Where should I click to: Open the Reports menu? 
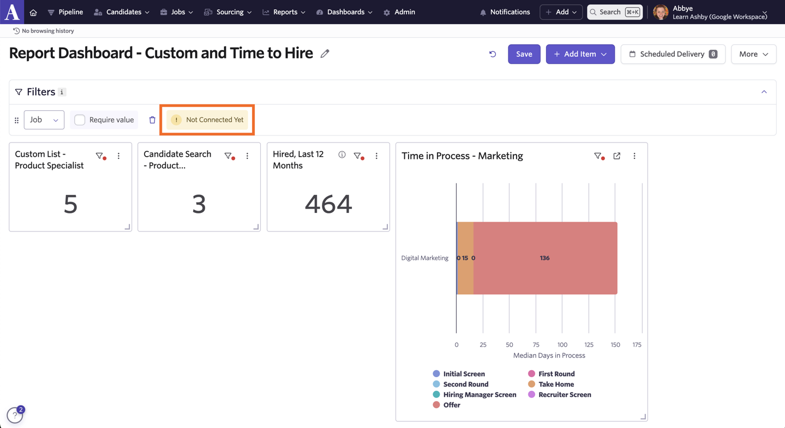[x=284, y=12]
